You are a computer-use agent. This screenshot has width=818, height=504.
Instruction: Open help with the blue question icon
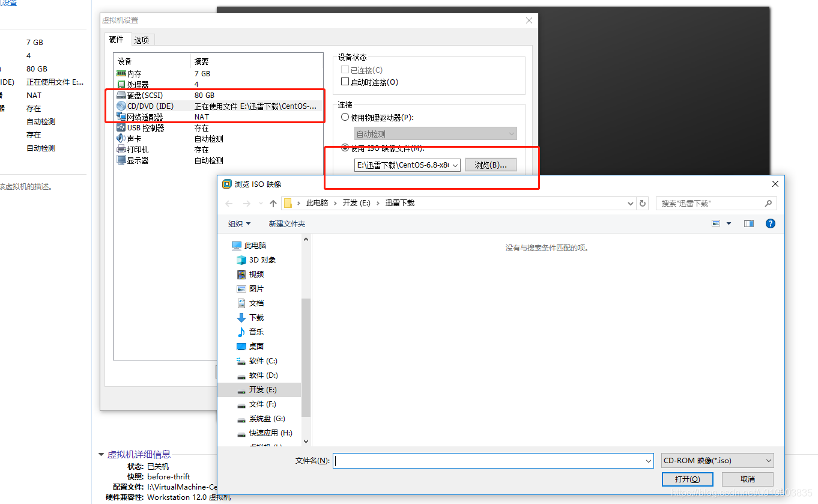[x=771, y=223]
